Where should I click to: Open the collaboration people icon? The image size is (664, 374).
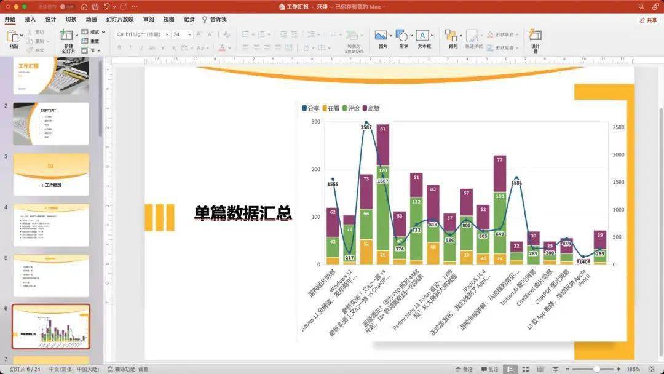655,7
